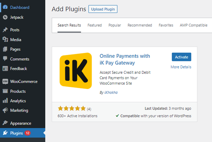The image size is (212, 142).
Task: Click the WooCommerce logo icon
Action: tap(5, 81)
